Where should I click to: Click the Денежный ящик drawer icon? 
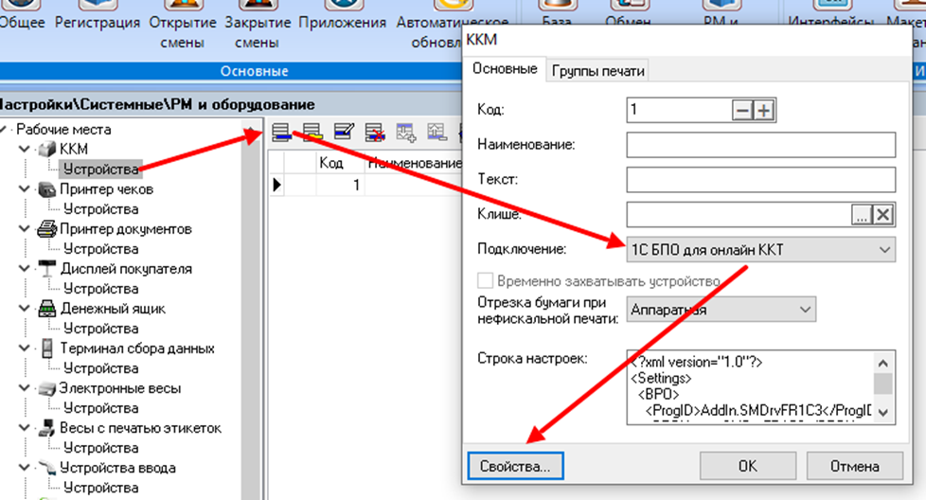[47, 309]
